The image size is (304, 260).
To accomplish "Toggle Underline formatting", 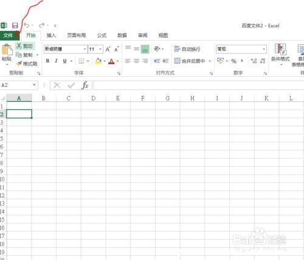I will tap(65, 61).
